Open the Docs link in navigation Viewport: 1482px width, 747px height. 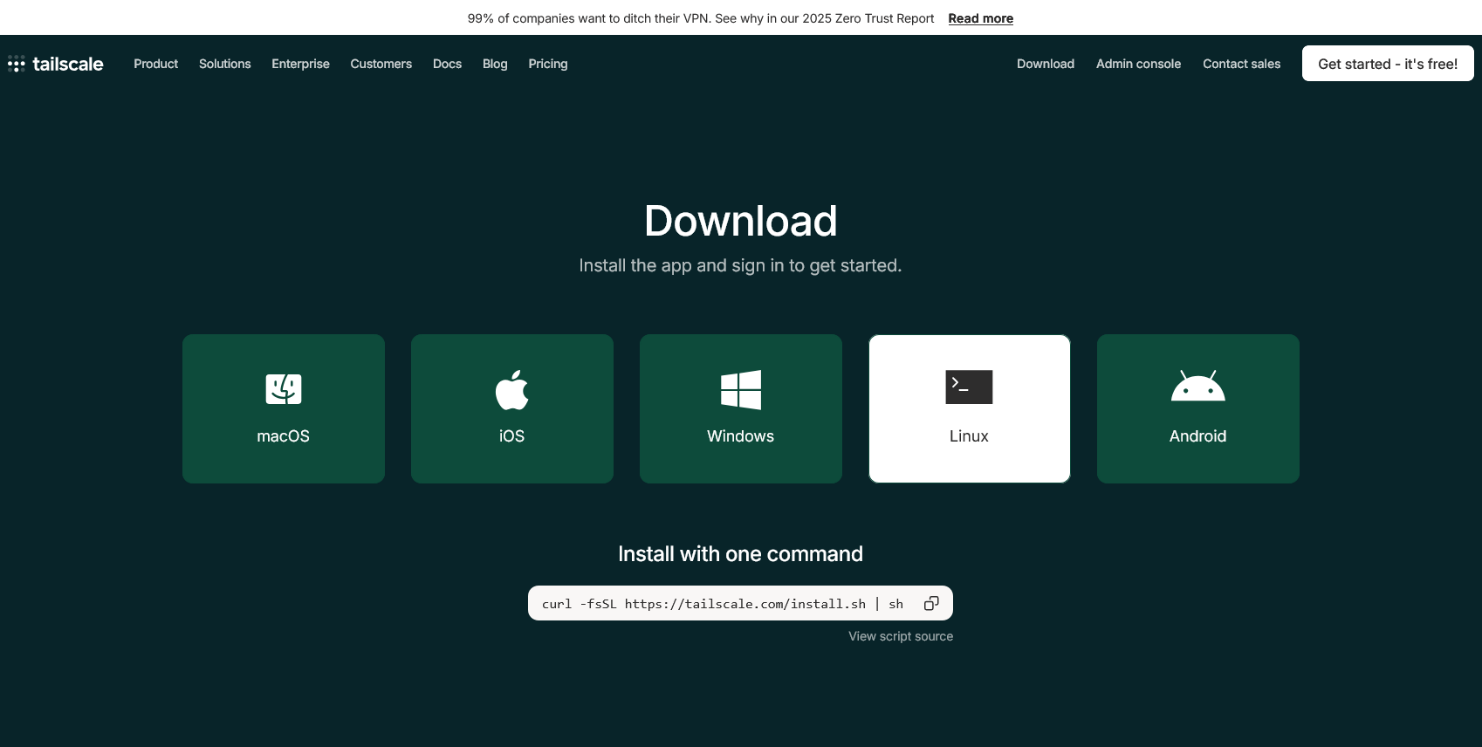pos(447,64)
